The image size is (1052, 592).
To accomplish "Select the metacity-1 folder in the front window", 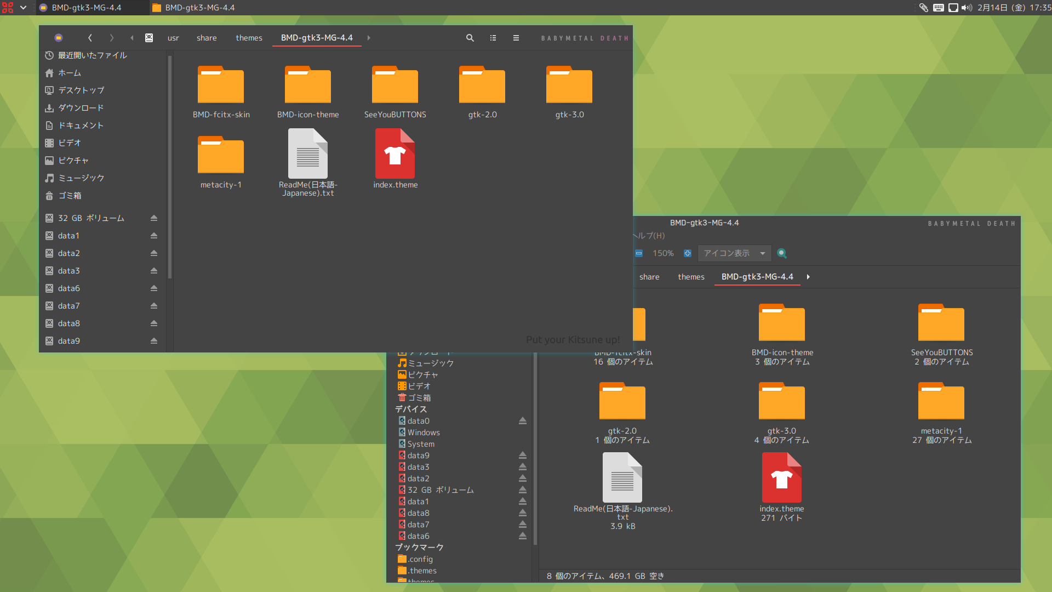I will (x=221, y=162).
